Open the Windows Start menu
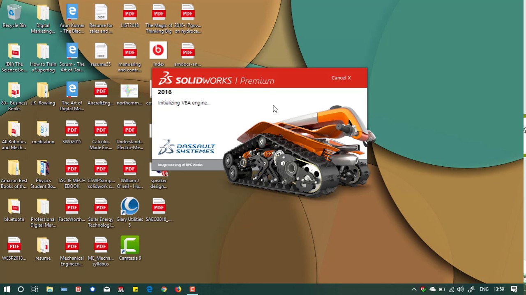 [7, 289]
